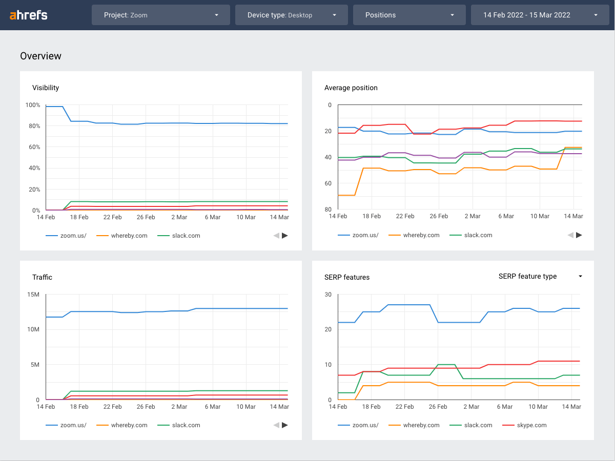Click next-page arrow in Average position legend
The width and height of the screenshot is (615, 461).
click(x=578, y=235)
